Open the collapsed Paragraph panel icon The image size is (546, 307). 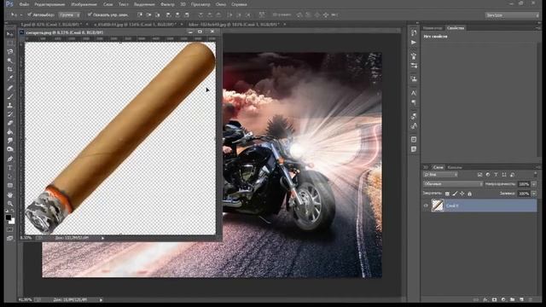(413, 102)
